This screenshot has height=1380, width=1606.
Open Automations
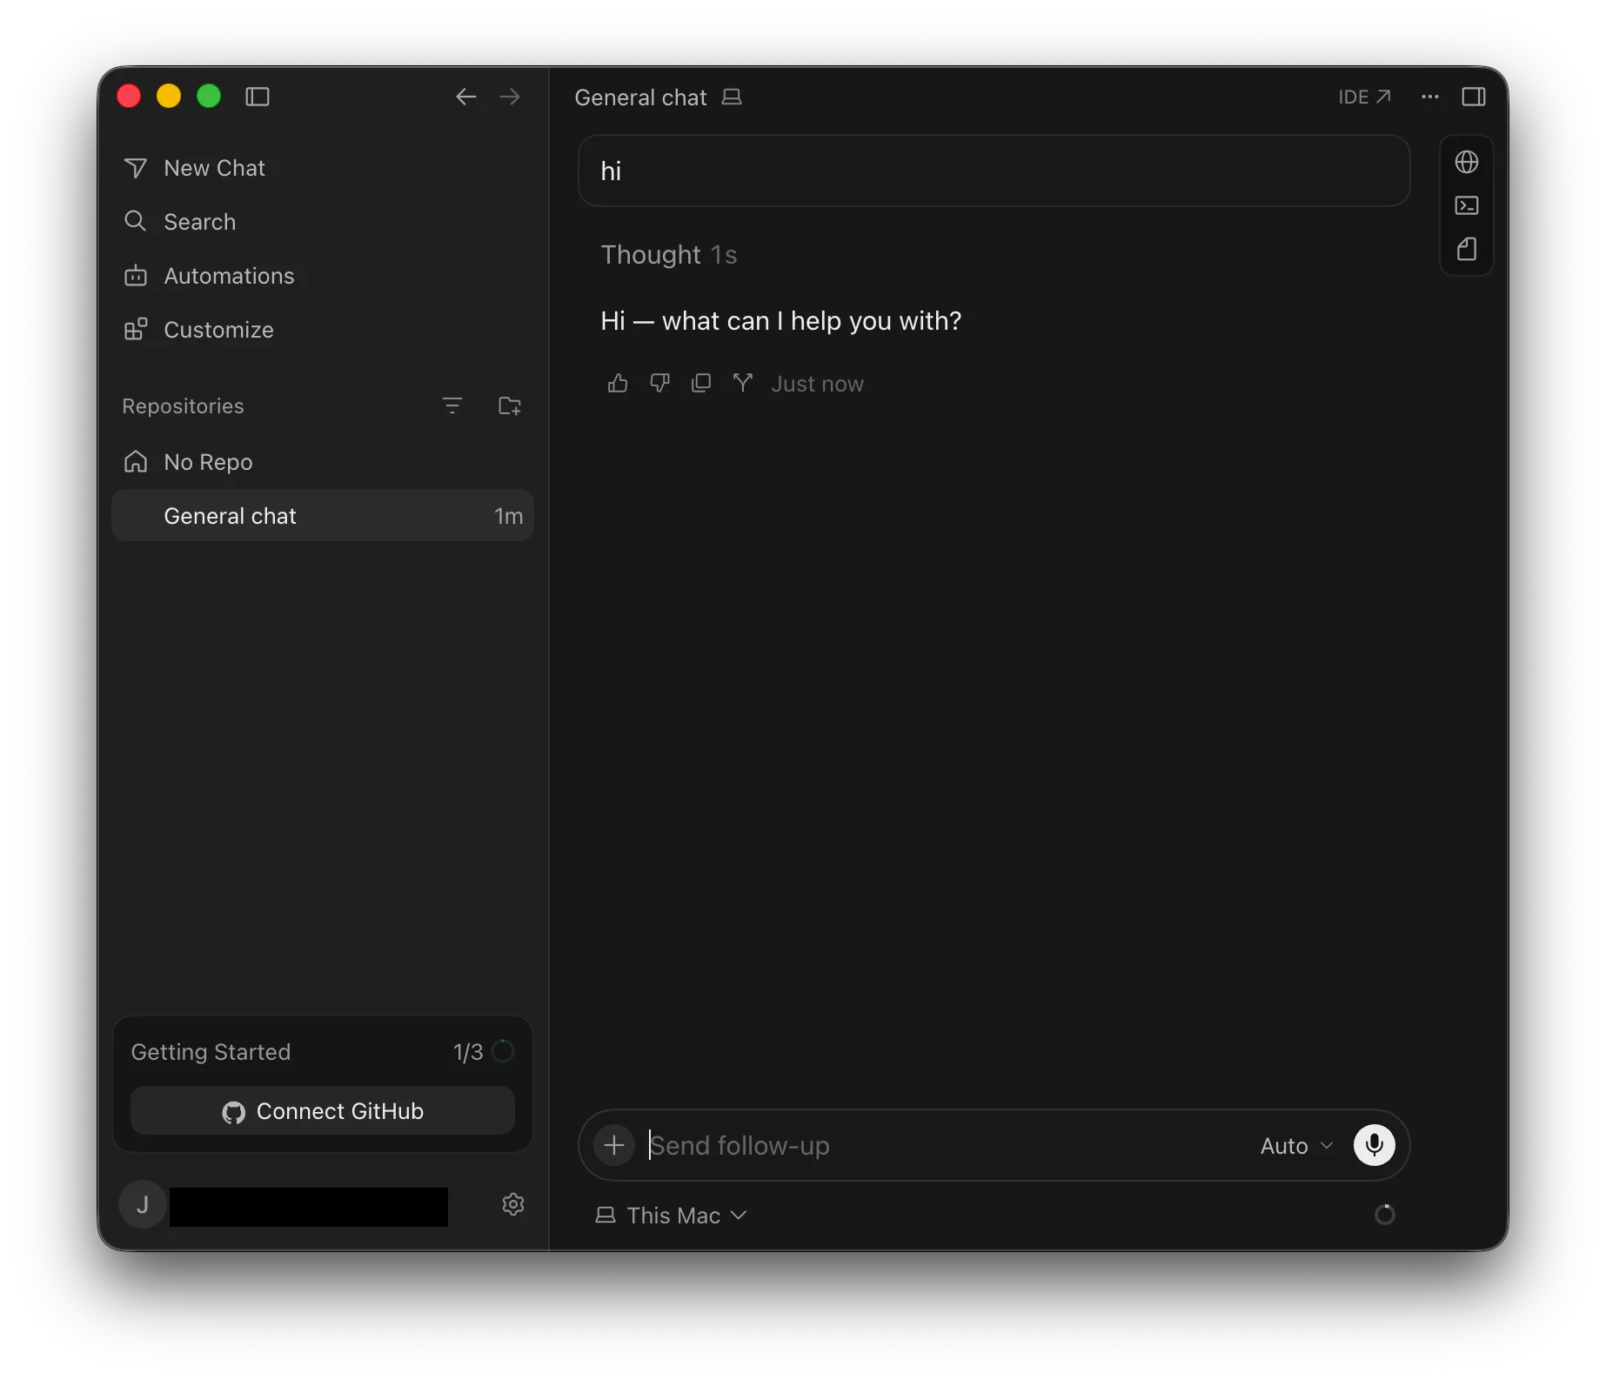(x=322, y=276)
